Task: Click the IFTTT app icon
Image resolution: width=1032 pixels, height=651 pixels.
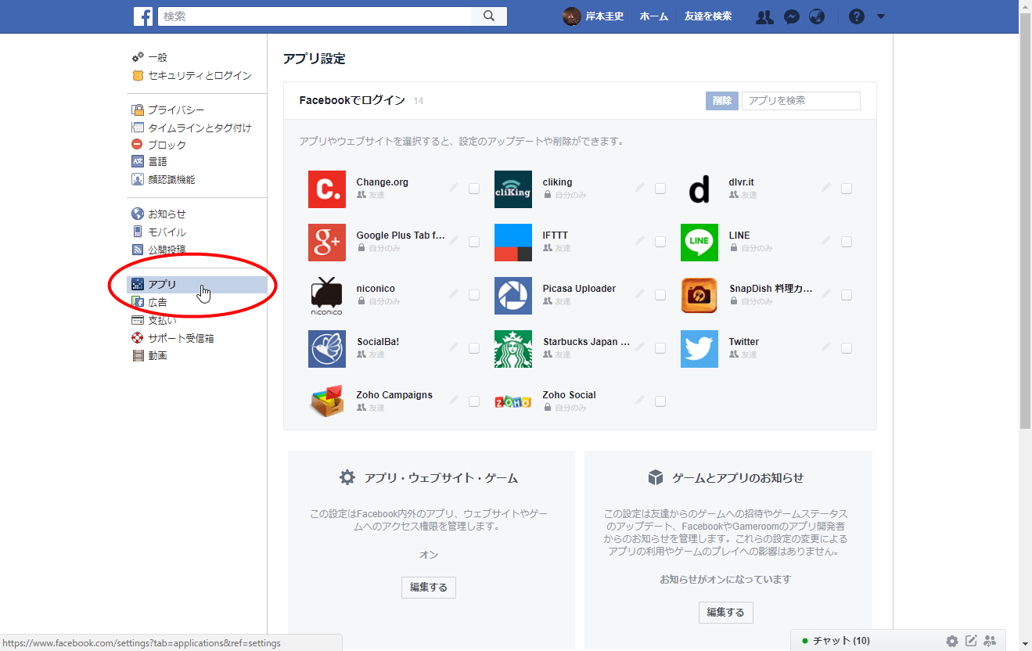Action: pyautogui.click(x=513, y=242)
